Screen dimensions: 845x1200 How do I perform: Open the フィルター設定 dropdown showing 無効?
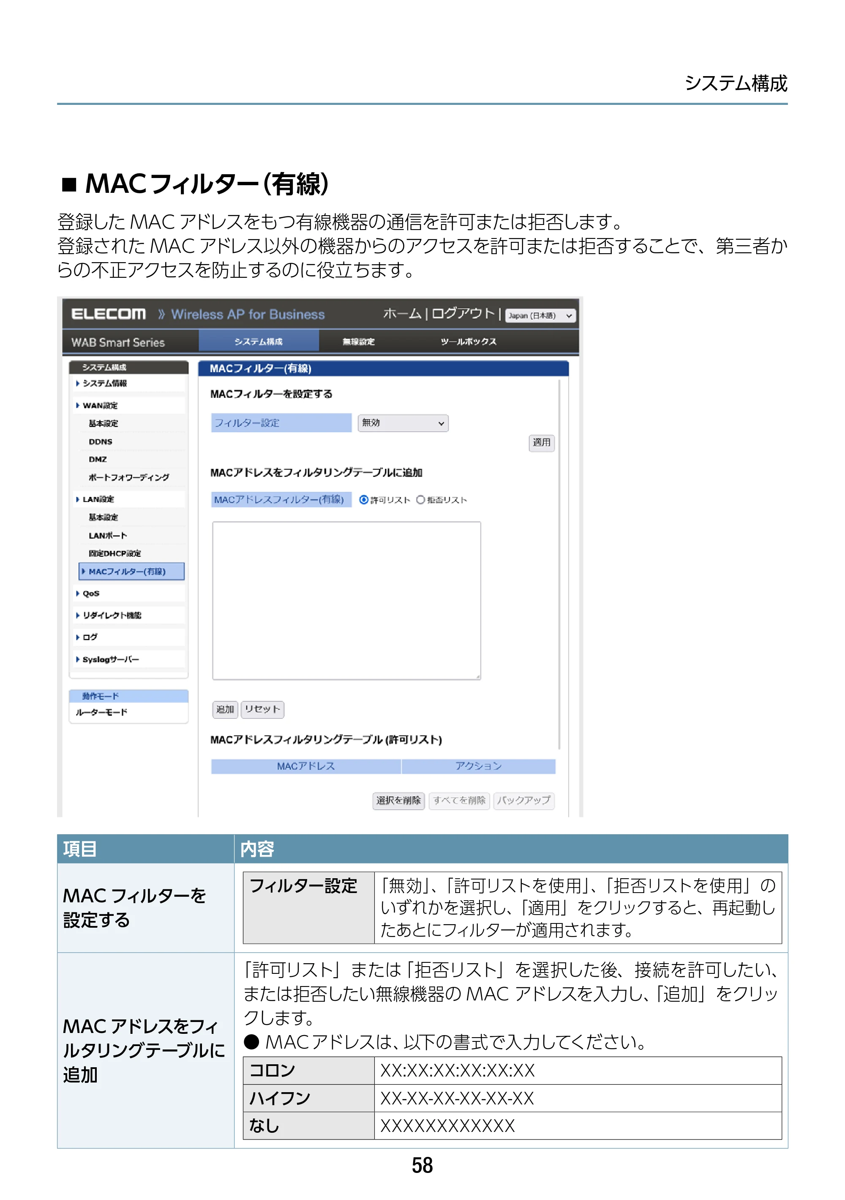403,423
